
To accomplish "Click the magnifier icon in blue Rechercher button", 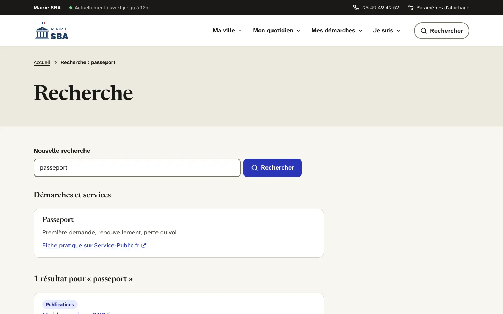I will pos(255,168).
